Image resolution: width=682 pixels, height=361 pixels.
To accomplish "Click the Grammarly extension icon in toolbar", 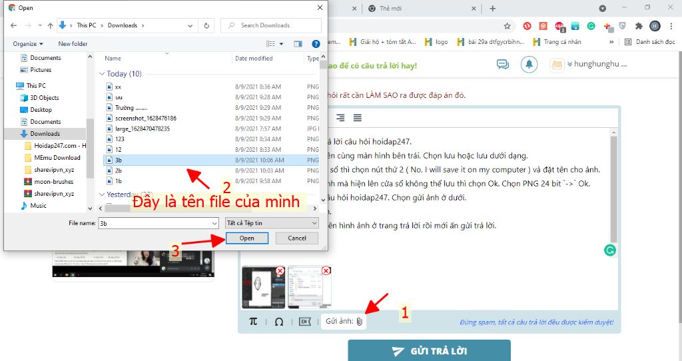I will [x=591, y=26].
